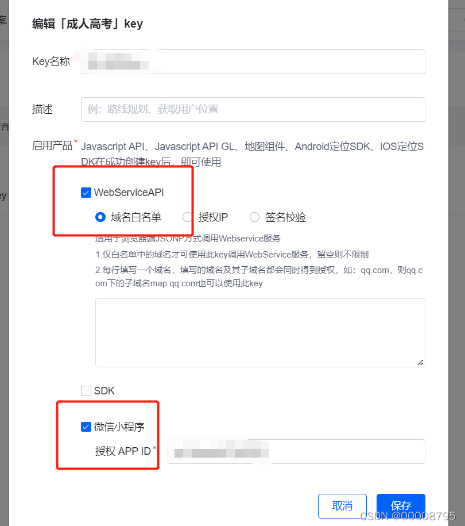Choose the 授权IP radio button
The height and width of the screenshot is (526, 465).
[188, 217]
